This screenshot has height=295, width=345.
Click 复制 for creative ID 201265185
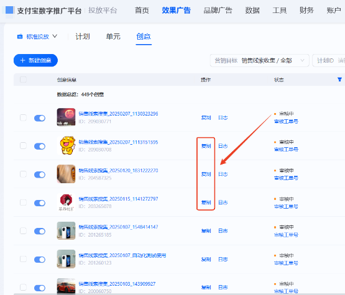coord(206,231)
